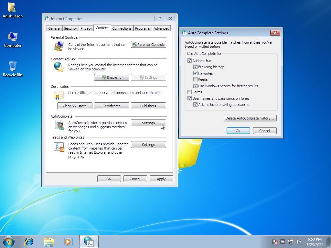Open the Anish Jason desktop folder icon
This screenshot has height=248, width=331.
[x=13, y=10]
